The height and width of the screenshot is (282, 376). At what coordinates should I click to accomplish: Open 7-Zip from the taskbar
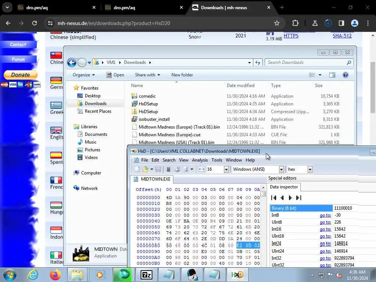tap(147, 275)
